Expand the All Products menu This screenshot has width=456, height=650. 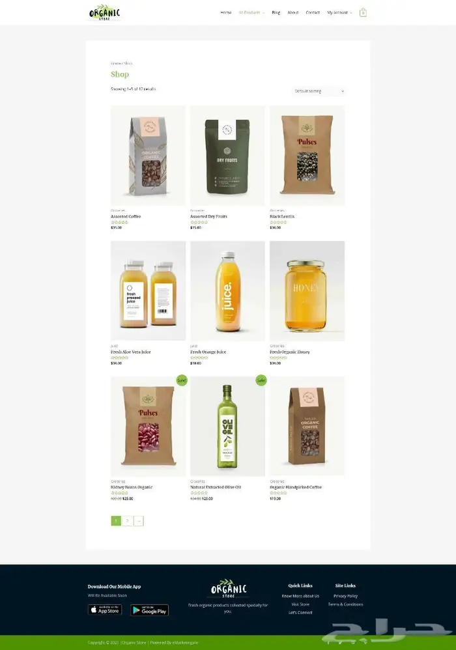coord(251,12)
